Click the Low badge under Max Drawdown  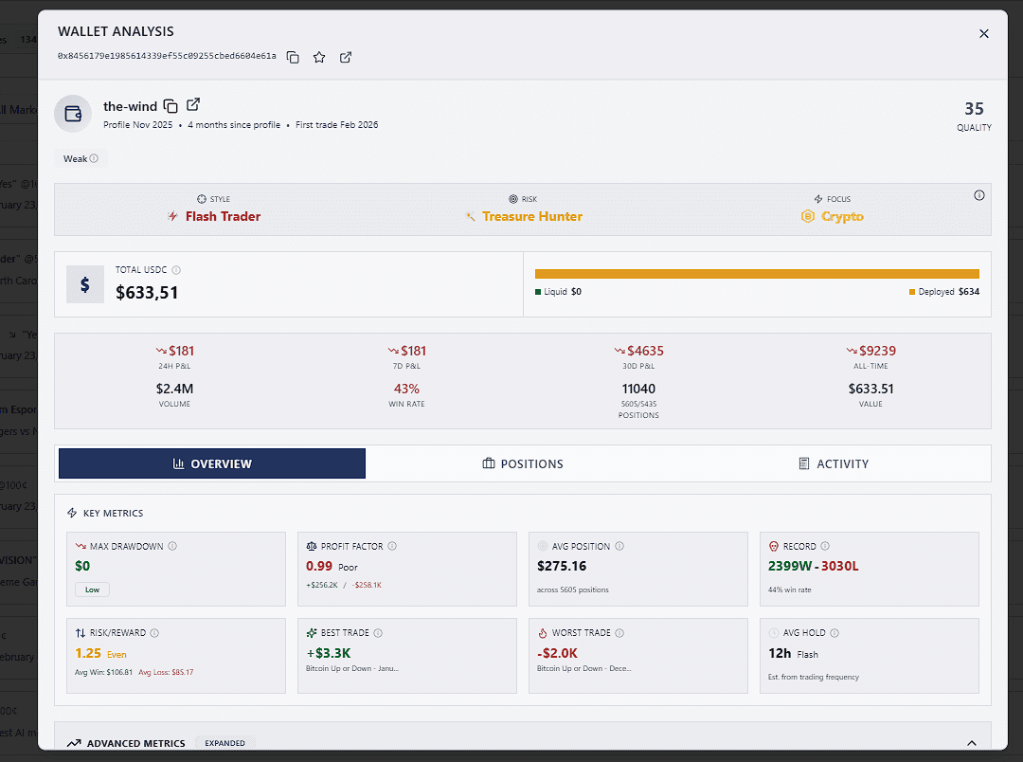[92, 589]
